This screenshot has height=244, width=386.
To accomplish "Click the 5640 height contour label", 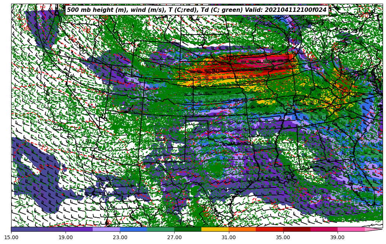I will click(x=240, y=101).
